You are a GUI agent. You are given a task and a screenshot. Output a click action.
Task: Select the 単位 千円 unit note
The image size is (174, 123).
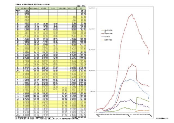(81, 6)
